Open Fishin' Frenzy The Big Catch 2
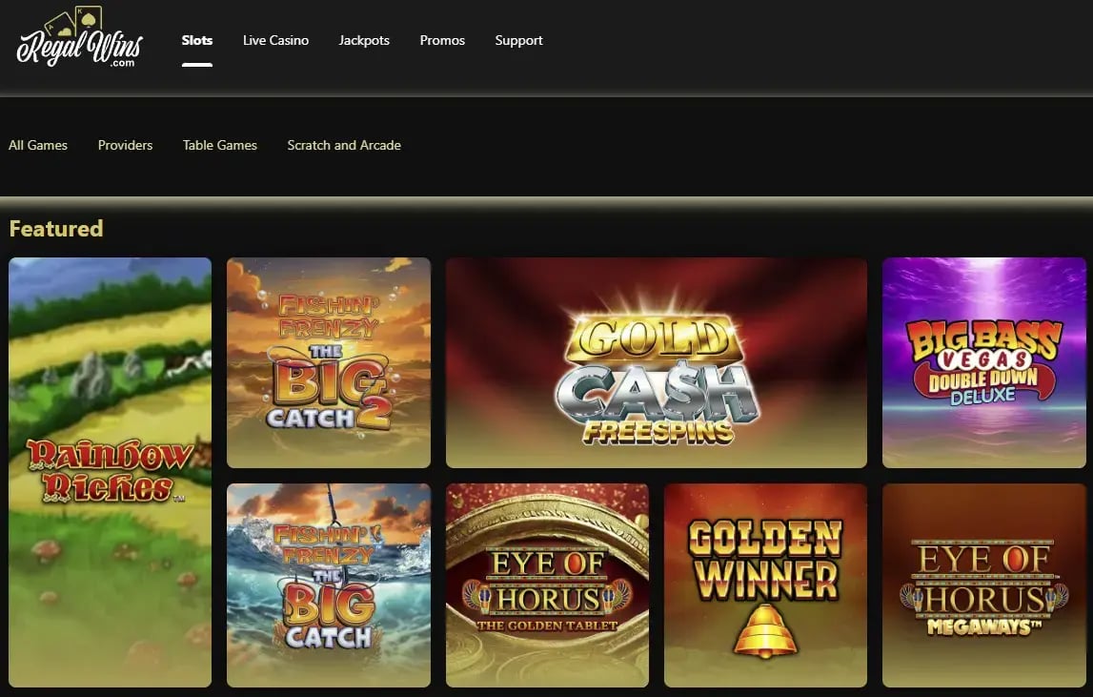The width and height of the screenshot is (1093, 697). pos(329,363)
